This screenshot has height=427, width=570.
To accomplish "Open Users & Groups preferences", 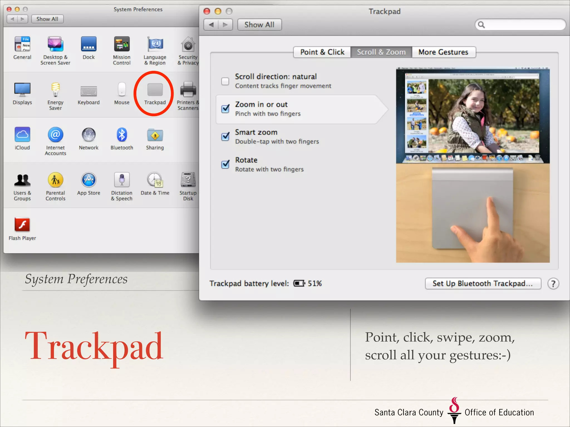I will (22, 180).
